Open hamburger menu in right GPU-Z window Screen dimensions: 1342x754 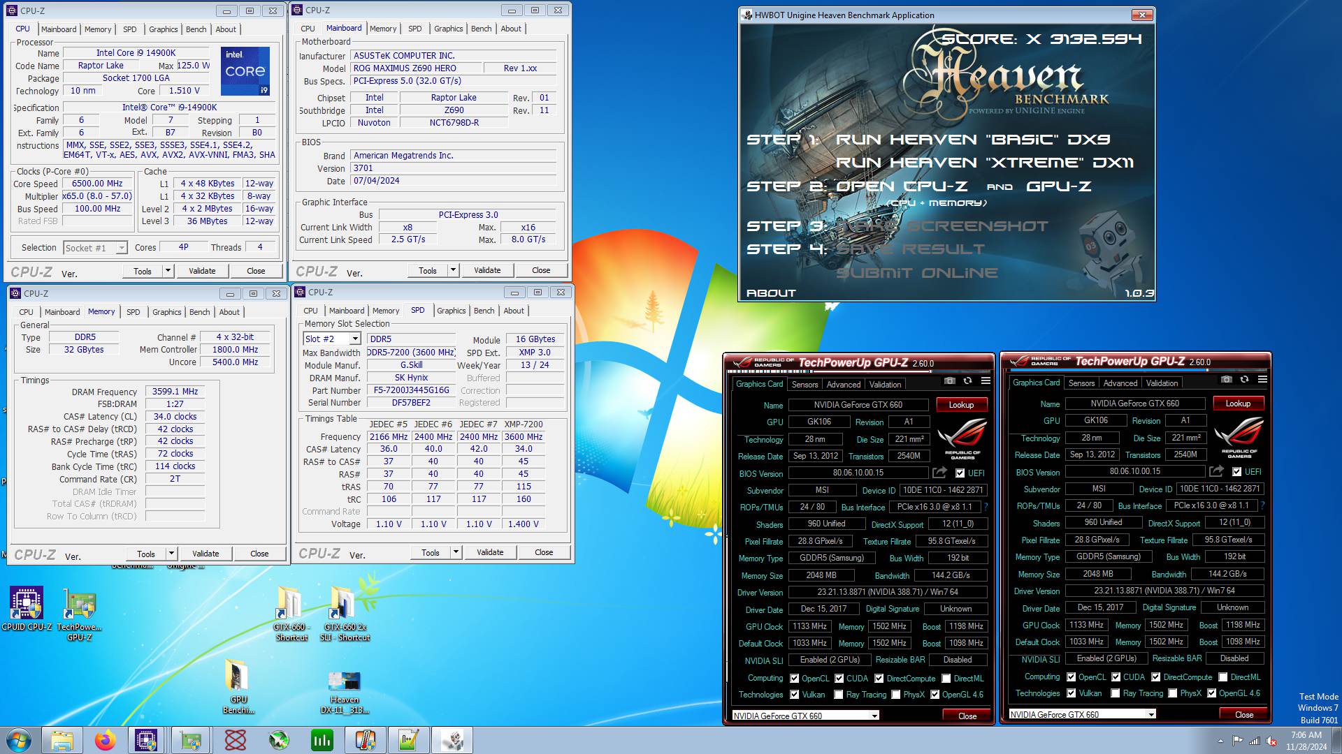point(1262,379)
